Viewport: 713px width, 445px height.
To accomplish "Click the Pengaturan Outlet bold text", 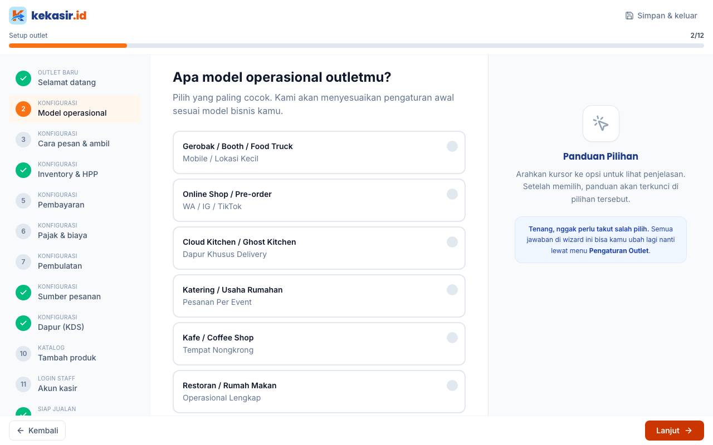I will coord(619,251).
